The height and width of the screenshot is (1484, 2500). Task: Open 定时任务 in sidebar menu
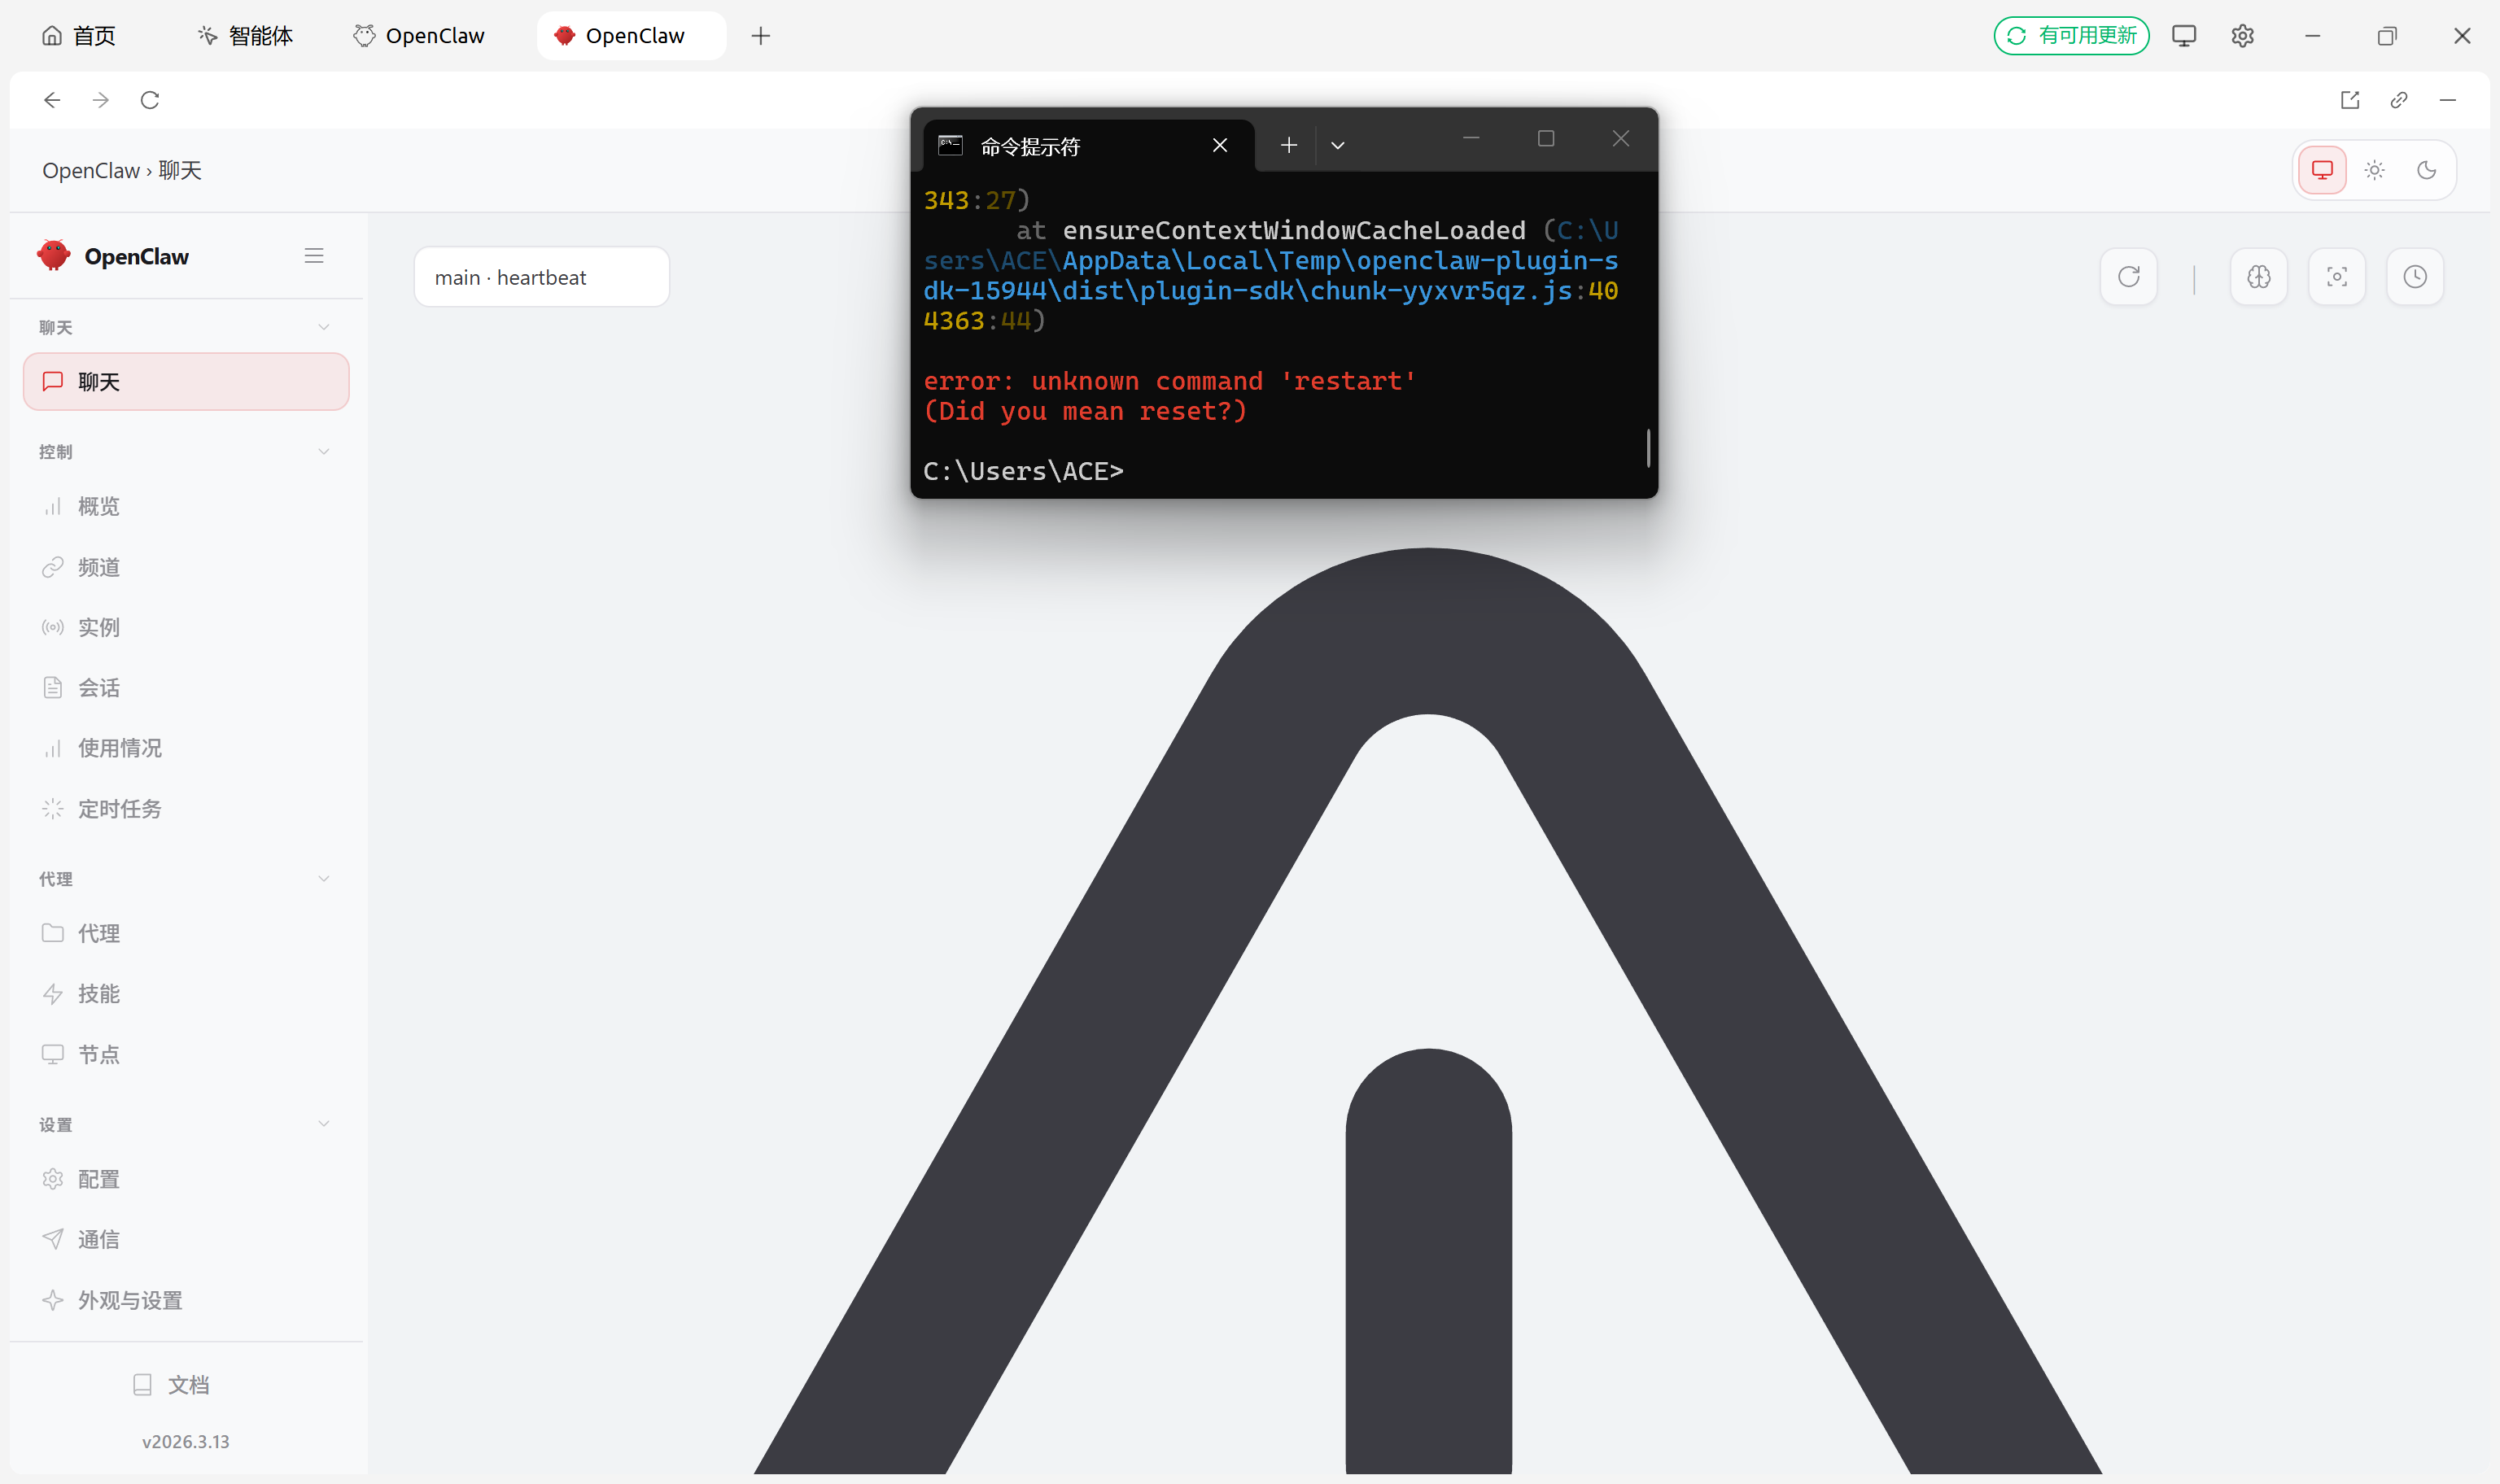pos(119,809)
